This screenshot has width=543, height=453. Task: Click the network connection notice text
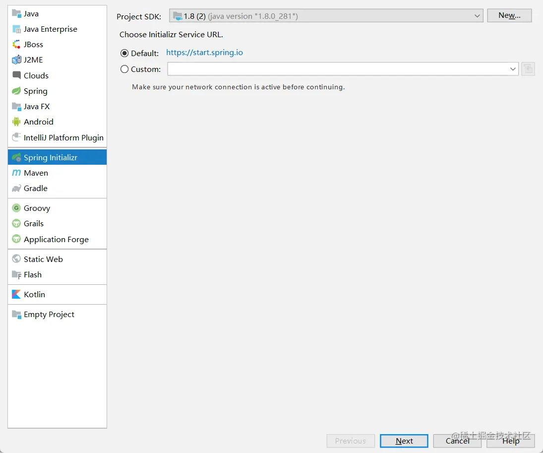[x=238, y=87]
